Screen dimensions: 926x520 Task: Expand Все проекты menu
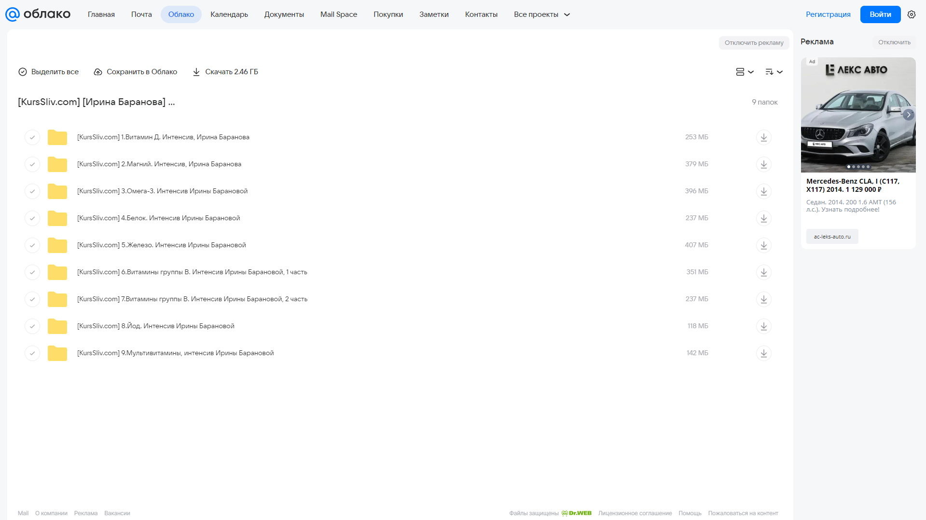542,14
